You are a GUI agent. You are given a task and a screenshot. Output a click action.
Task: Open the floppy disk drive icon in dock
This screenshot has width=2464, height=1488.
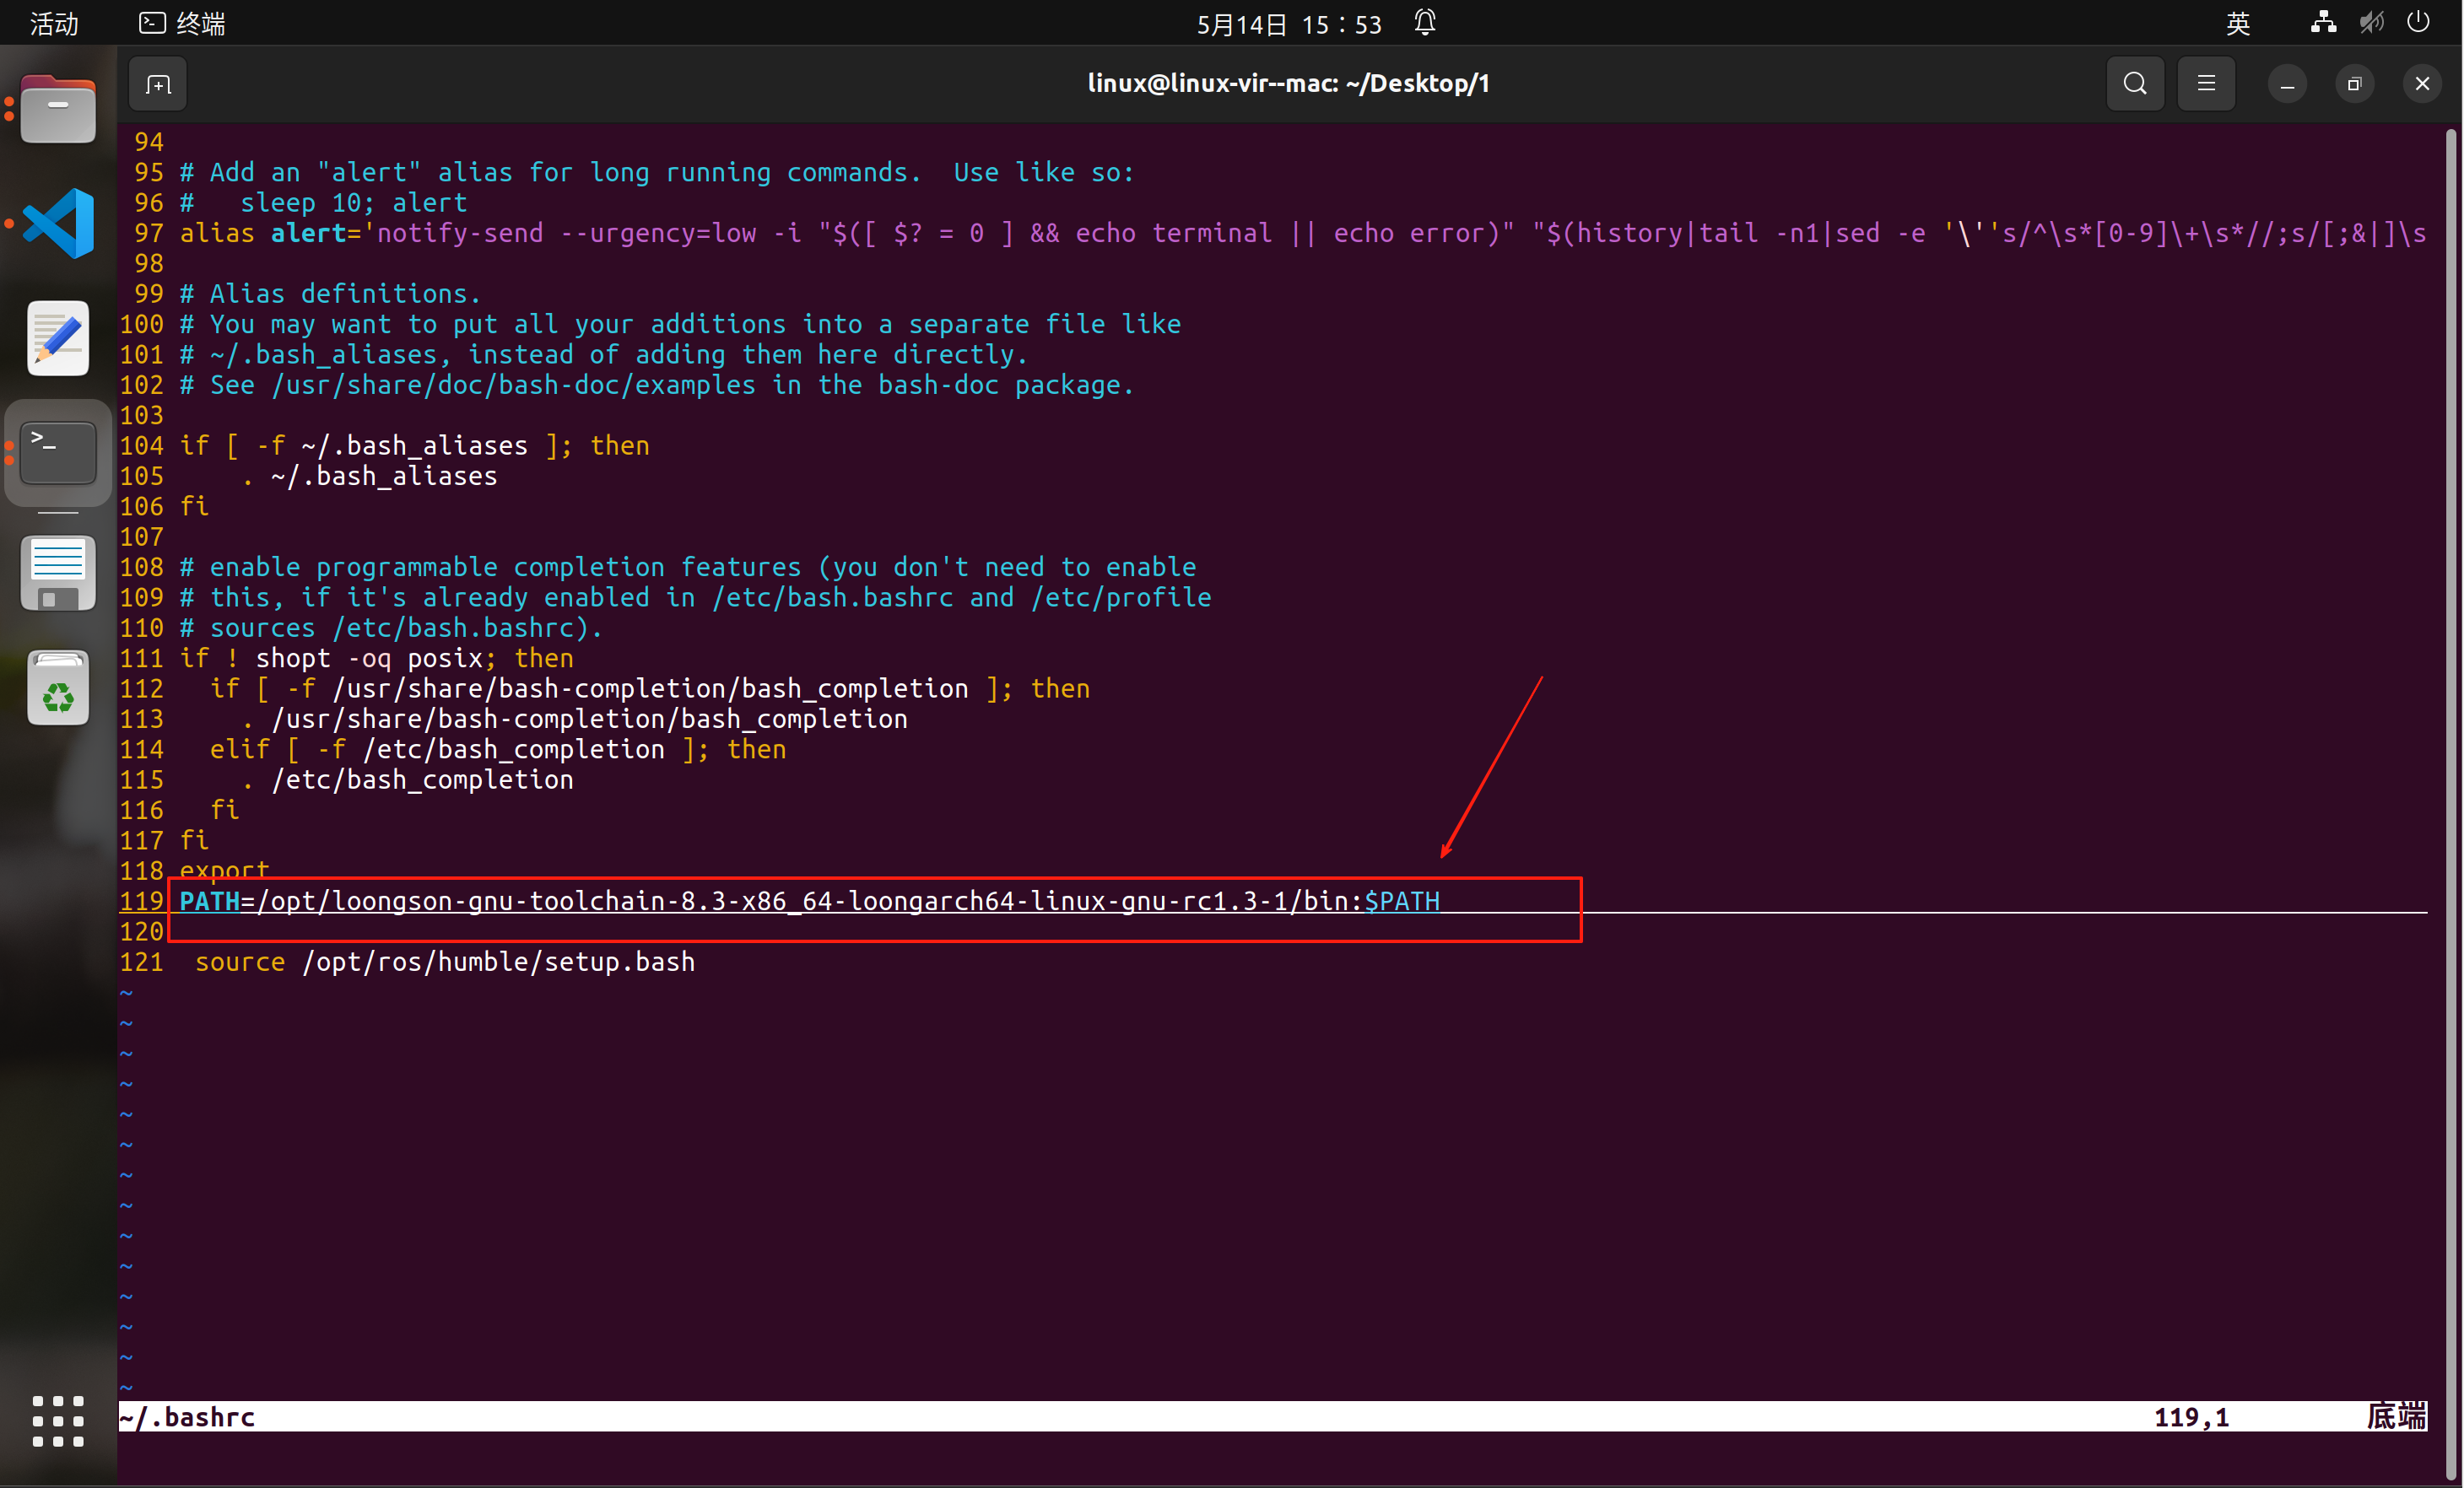[58, 573]
